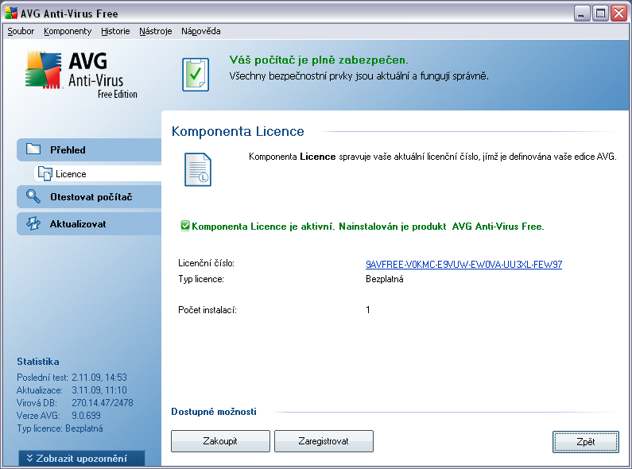Click the Zakoupit button
632x469 pixels.
[x=220, y=441]
